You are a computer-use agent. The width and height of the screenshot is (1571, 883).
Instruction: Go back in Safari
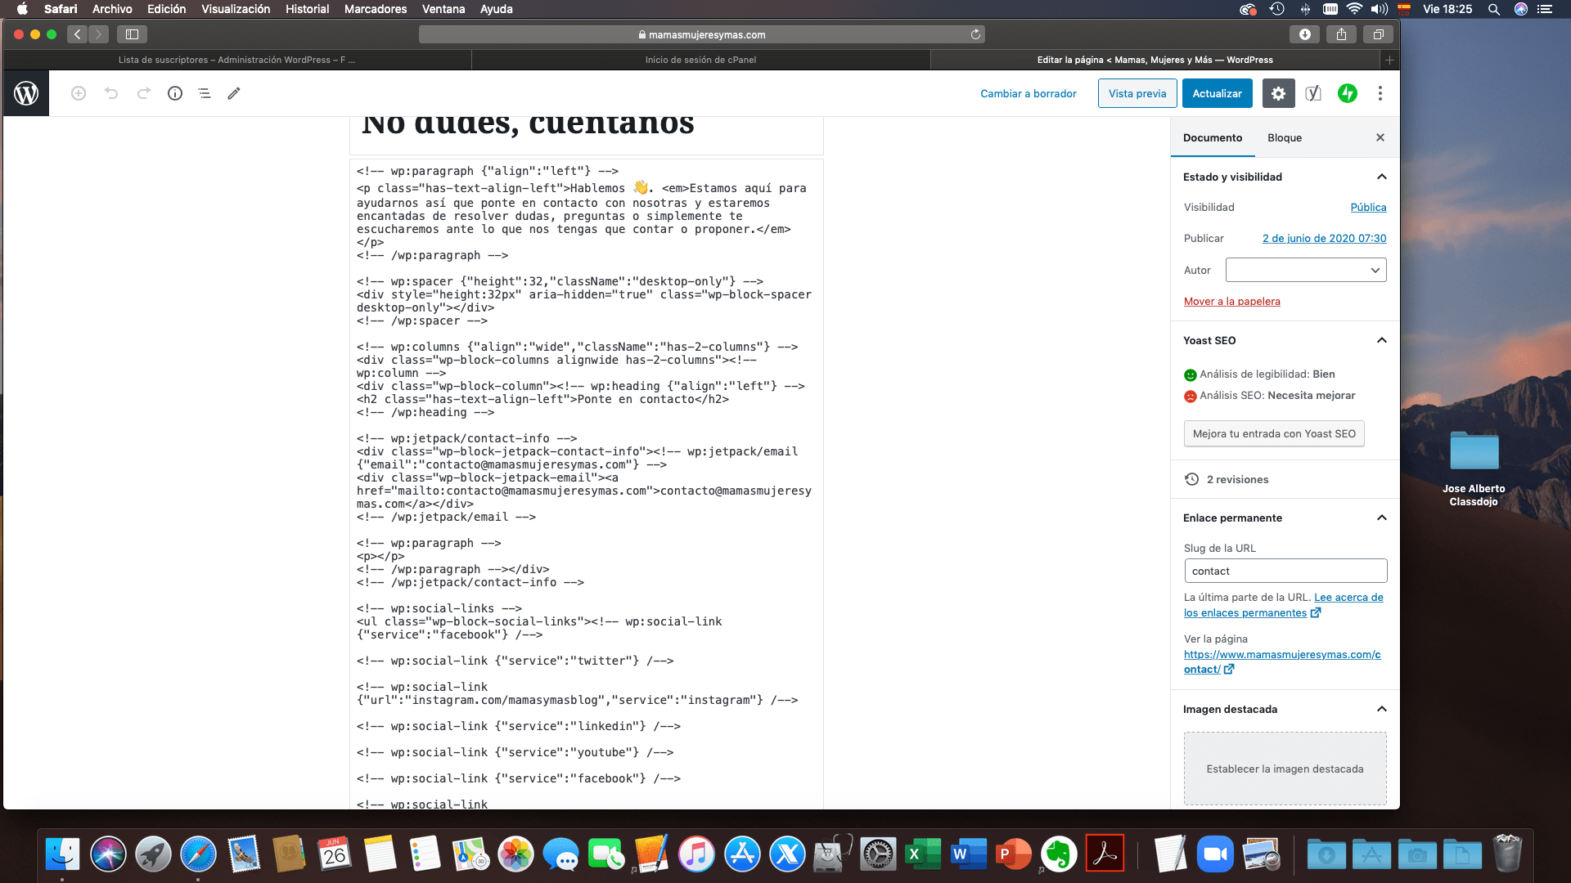pos(77,34)
